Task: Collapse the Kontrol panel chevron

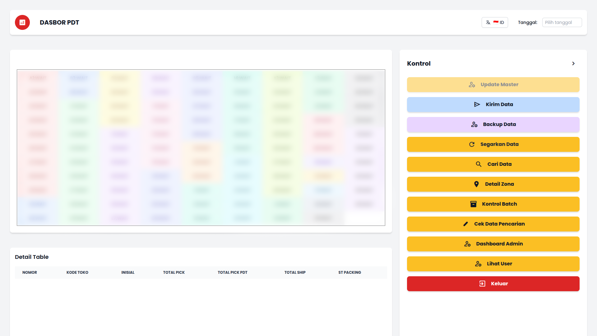Action: (573, 63)
